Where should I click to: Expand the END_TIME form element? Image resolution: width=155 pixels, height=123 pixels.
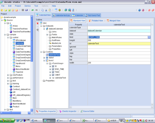point(50,69)
